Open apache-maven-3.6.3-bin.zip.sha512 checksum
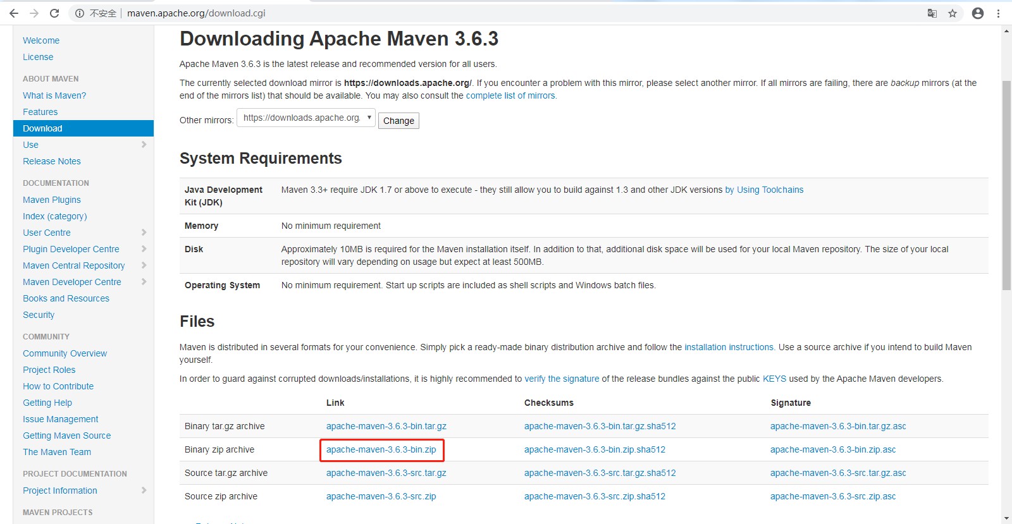Viewport: 1012px width, 524px height. (x=595, y=449)
